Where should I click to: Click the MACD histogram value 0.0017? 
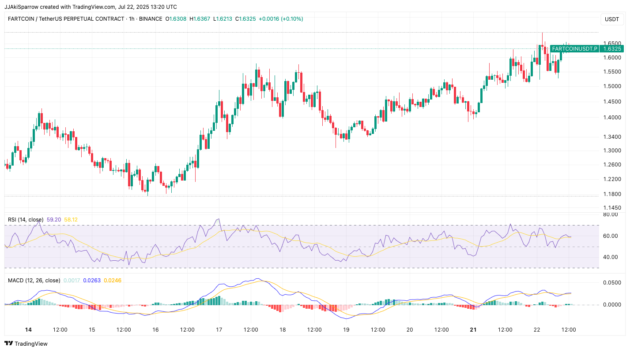click(72, 280)
